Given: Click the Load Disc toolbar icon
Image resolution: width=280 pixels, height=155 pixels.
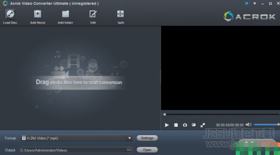Looking at the screenshot, I should 10,14.
